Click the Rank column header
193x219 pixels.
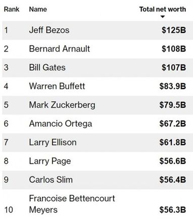pyautogui.click(x=12, y=9)
